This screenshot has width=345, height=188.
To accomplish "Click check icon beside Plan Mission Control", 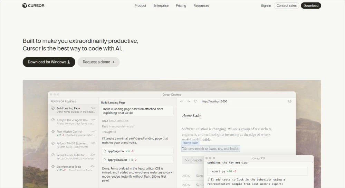I will 53,131.
